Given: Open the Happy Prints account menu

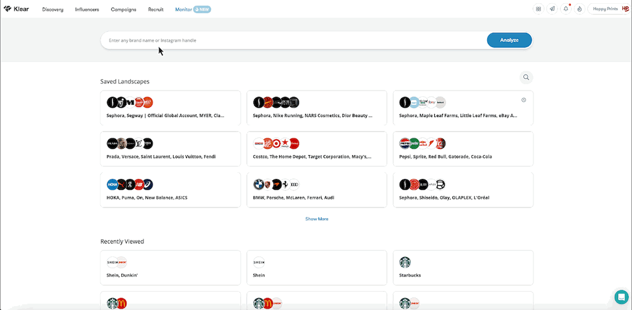Looking at the screenshot, I should point(609,9).
